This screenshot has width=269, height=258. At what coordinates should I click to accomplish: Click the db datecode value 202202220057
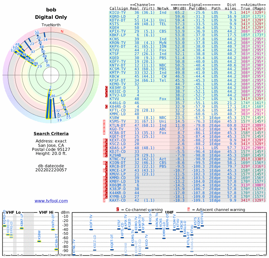click(x=51, y=170)
